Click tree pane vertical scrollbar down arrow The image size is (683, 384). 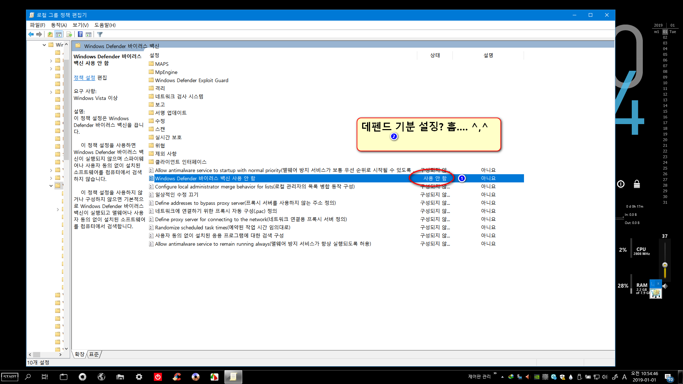(x=66, y=349)
